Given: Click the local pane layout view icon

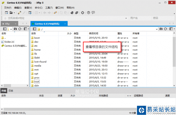Looking at the screenshot, I should click(25, 29).
